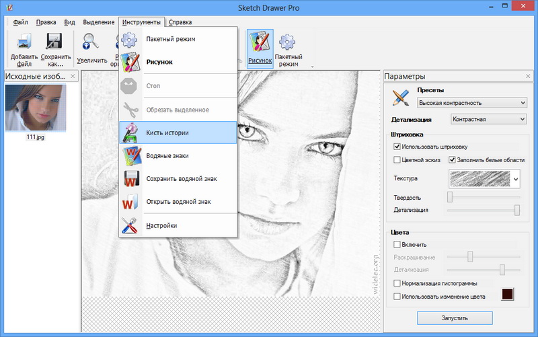This screenshot has height=337, width=538.
Task: Close the Исходные изображения panel
Action: [73, 76]
